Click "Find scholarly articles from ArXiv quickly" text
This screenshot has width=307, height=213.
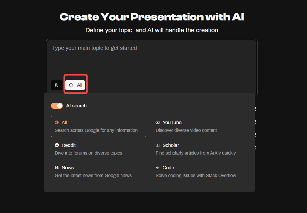pyautogui.click(x=196, y=153)
